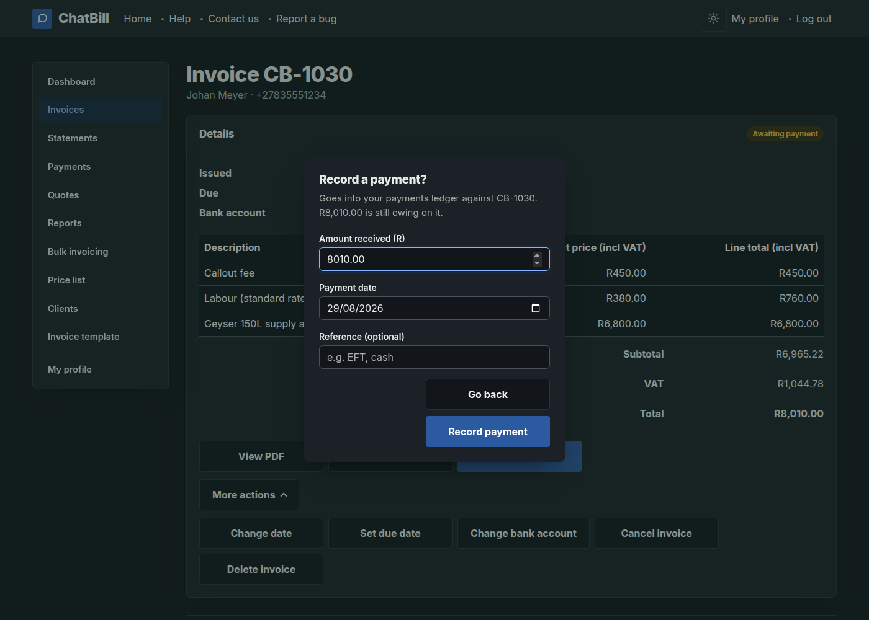Click the Delete invoice button
Screen dimensions: 869x620
(x=261, y=569)
